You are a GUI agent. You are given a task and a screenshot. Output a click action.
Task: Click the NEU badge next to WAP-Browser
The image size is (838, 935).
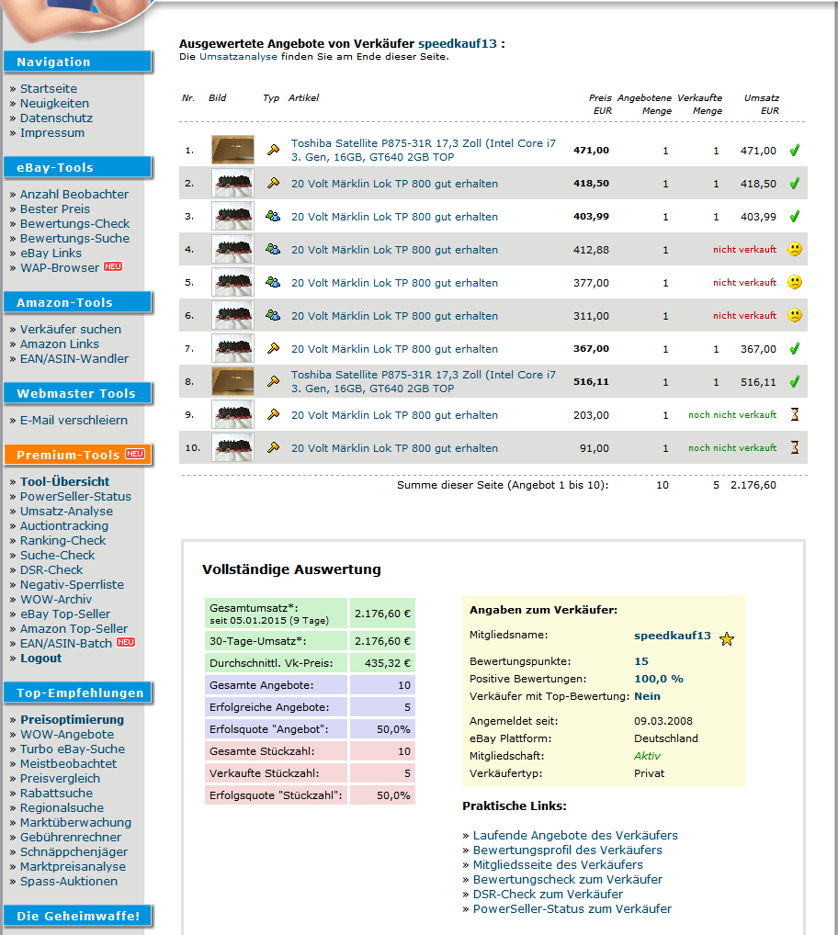113,267
